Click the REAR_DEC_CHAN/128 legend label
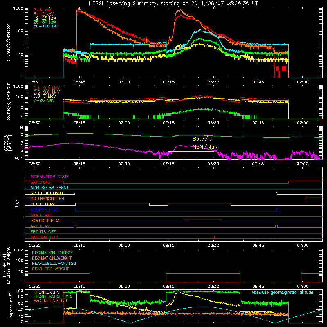Viewport: 327px width, 327px height. pos(54,263)
